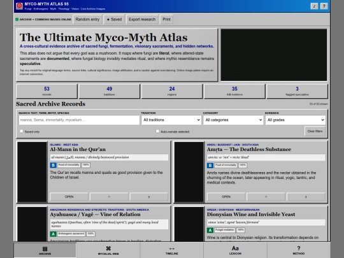Open help with the question mark button

(324, 6)
